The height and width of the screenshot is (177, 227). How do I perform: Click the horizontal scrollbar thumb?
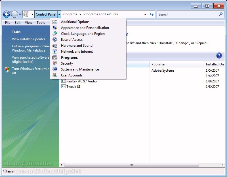(x=131, y=165)
